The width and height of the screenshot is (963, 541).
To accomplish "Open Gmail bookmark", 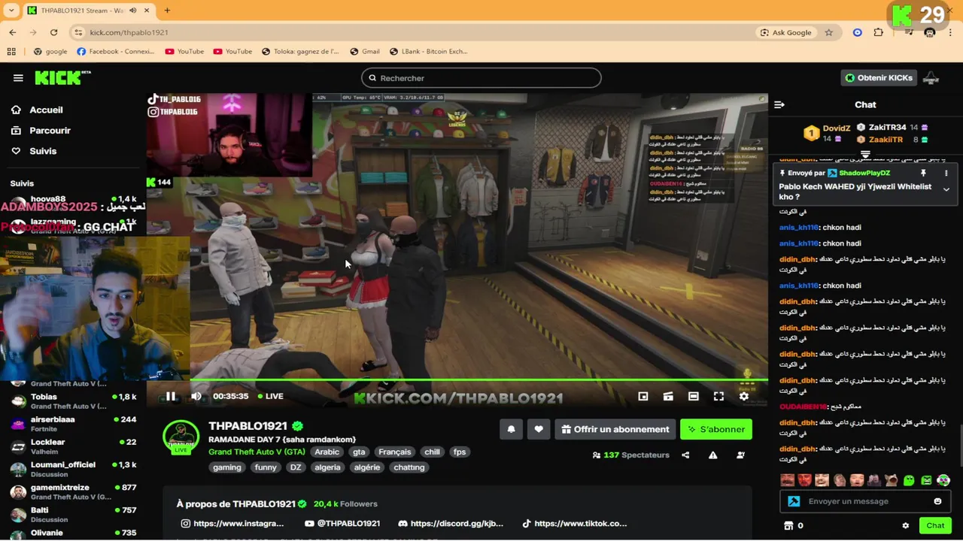I will tap(365, 51).
